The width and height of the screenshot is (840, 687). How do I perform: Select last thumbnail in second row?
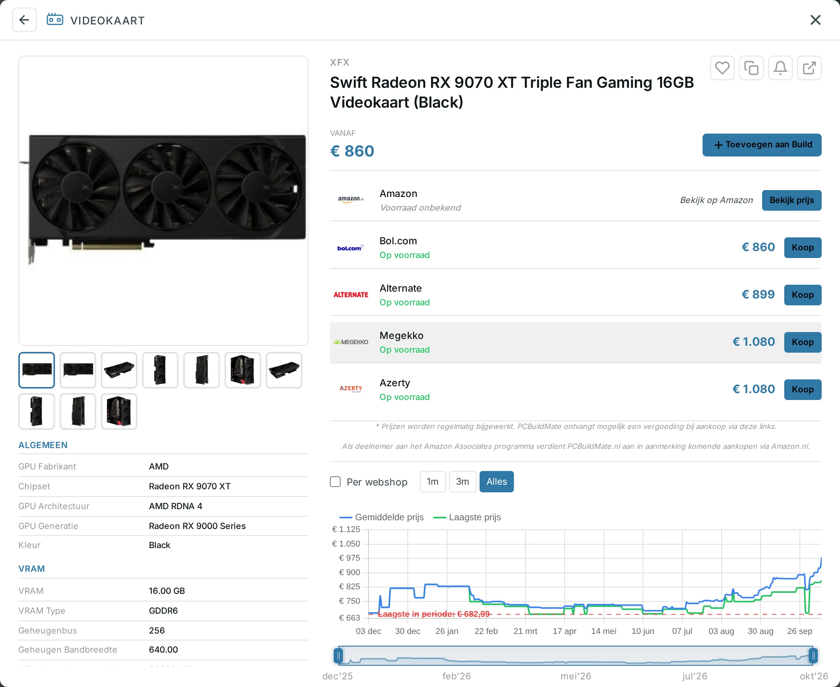[119, 411]
